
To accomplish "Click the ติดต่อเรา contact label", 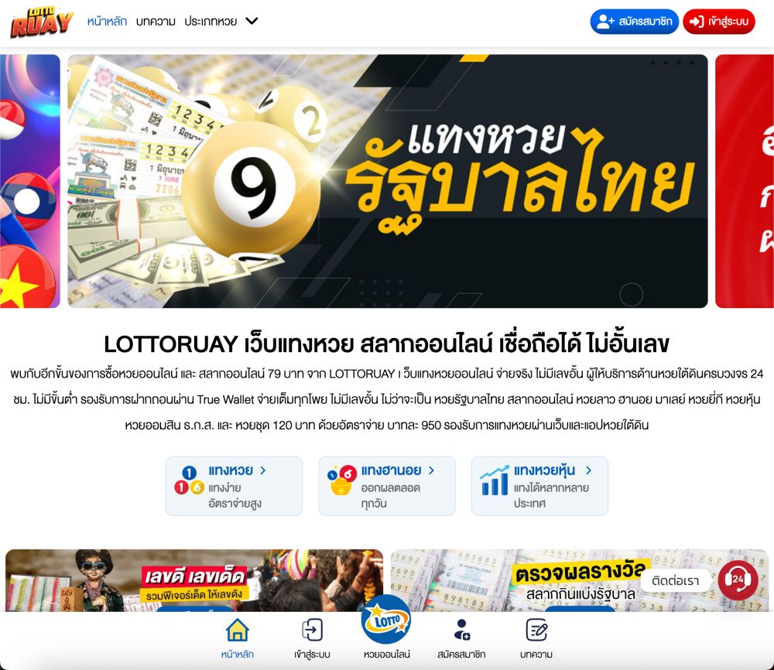I will (x=675, y=581).
